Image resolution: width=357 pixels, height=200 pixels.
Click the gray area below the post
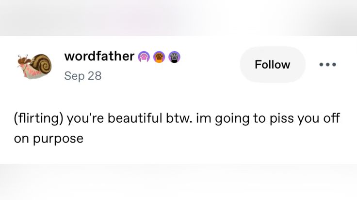pyautogui.click(x=178, y=183)
